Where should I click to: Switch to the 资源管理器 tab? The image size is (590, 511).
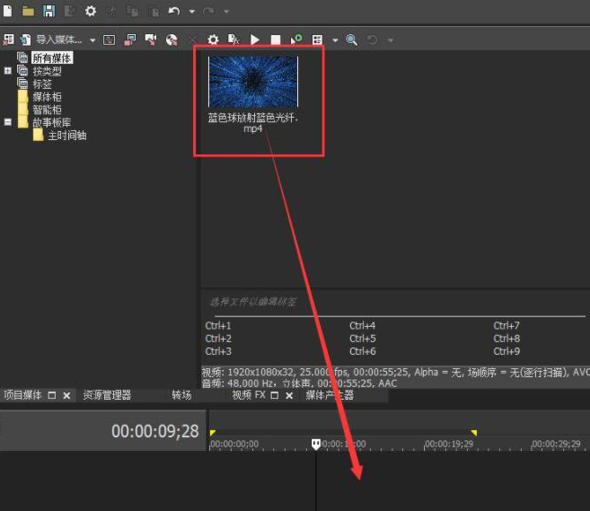click(107, 395)
